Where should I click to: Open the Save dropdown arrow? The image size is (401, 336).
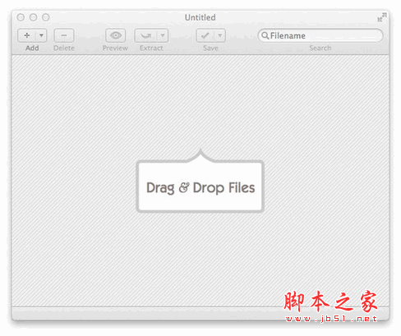coord(220,35)
